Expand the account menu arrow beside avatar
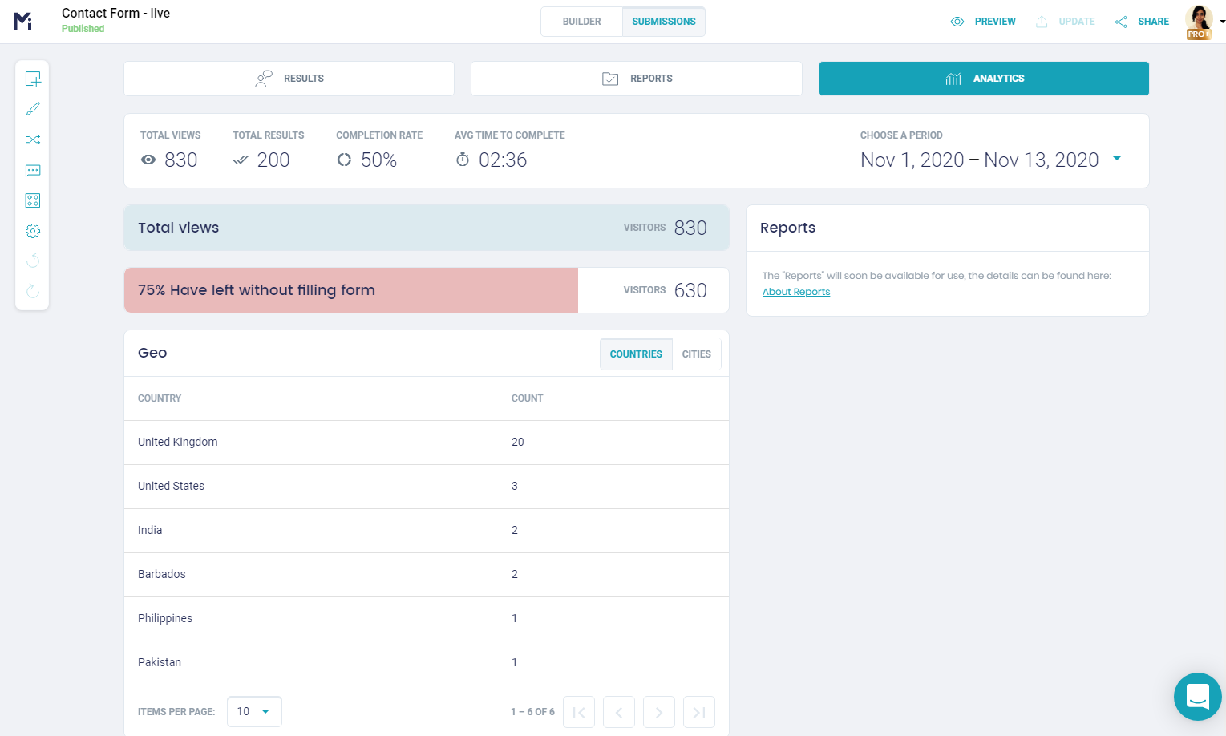This screenshot has height=736, width=1226. (1221, 22)
